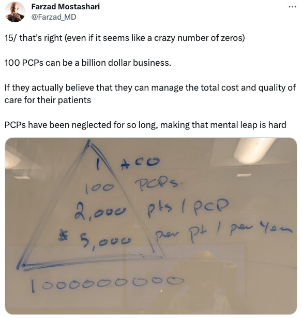Click the handwritten "ACO" label in photo

(140, 163)
